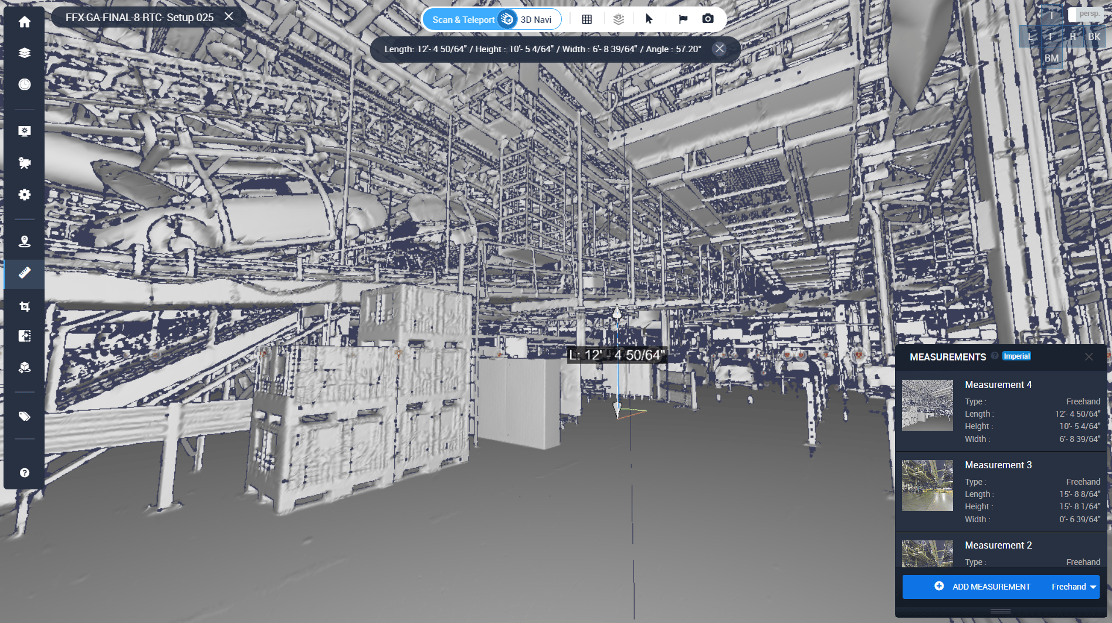Select the BK back view on view cube
Screen dimensions: 1112x623
coord(1094,36)
